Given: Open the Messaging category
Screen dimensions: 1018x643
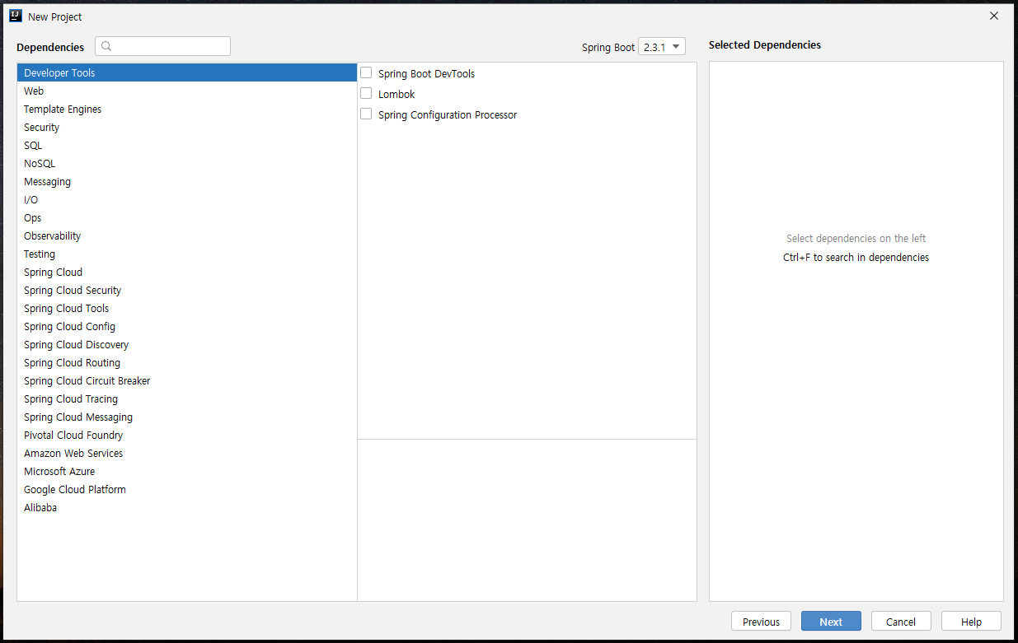Looking at the screenshot, I should (x=187, y=181).
